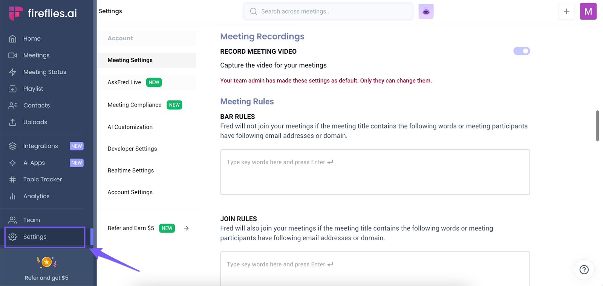Screen dimensions: 603x286
Task: Click the NEW badge beside Integrations
Action: [77, 146]
